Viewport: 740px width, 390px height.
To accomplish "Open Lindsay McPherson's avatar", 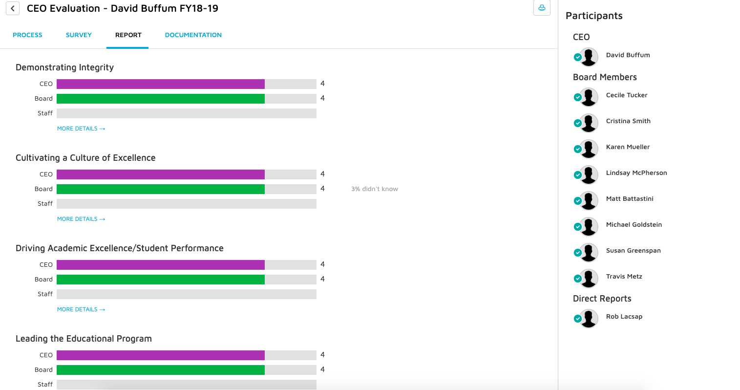I will click(x=589, y=174).
